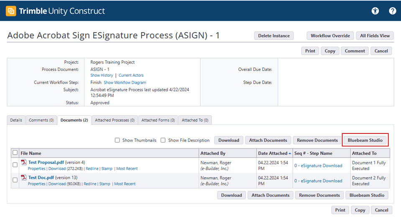The image size is (401, 221).
Task: Toggle the Show Thumbnails checkbox
Action: [117, 140]
